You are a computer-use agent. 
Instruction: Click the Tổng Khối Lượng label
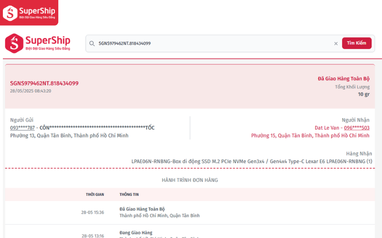352,87
